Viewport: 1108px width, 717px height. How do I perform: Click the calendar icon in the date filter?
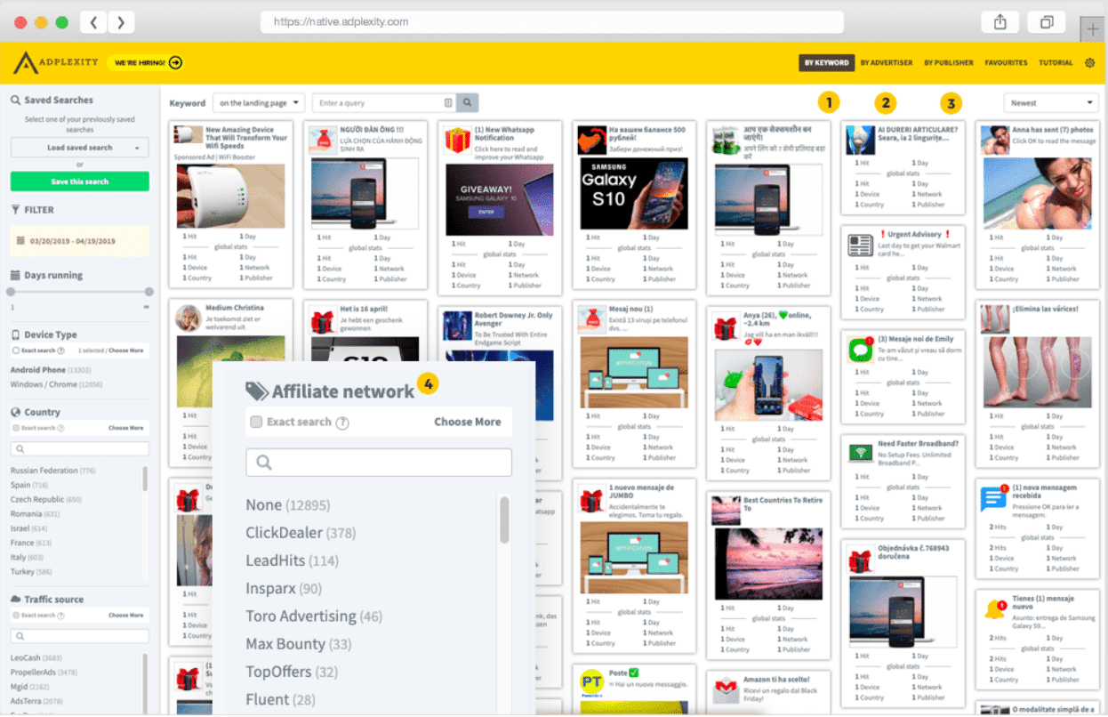click(21, 240)
